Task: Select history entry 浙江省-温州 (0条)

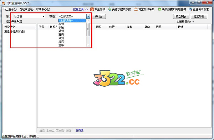Action: (x=15, y=32)
